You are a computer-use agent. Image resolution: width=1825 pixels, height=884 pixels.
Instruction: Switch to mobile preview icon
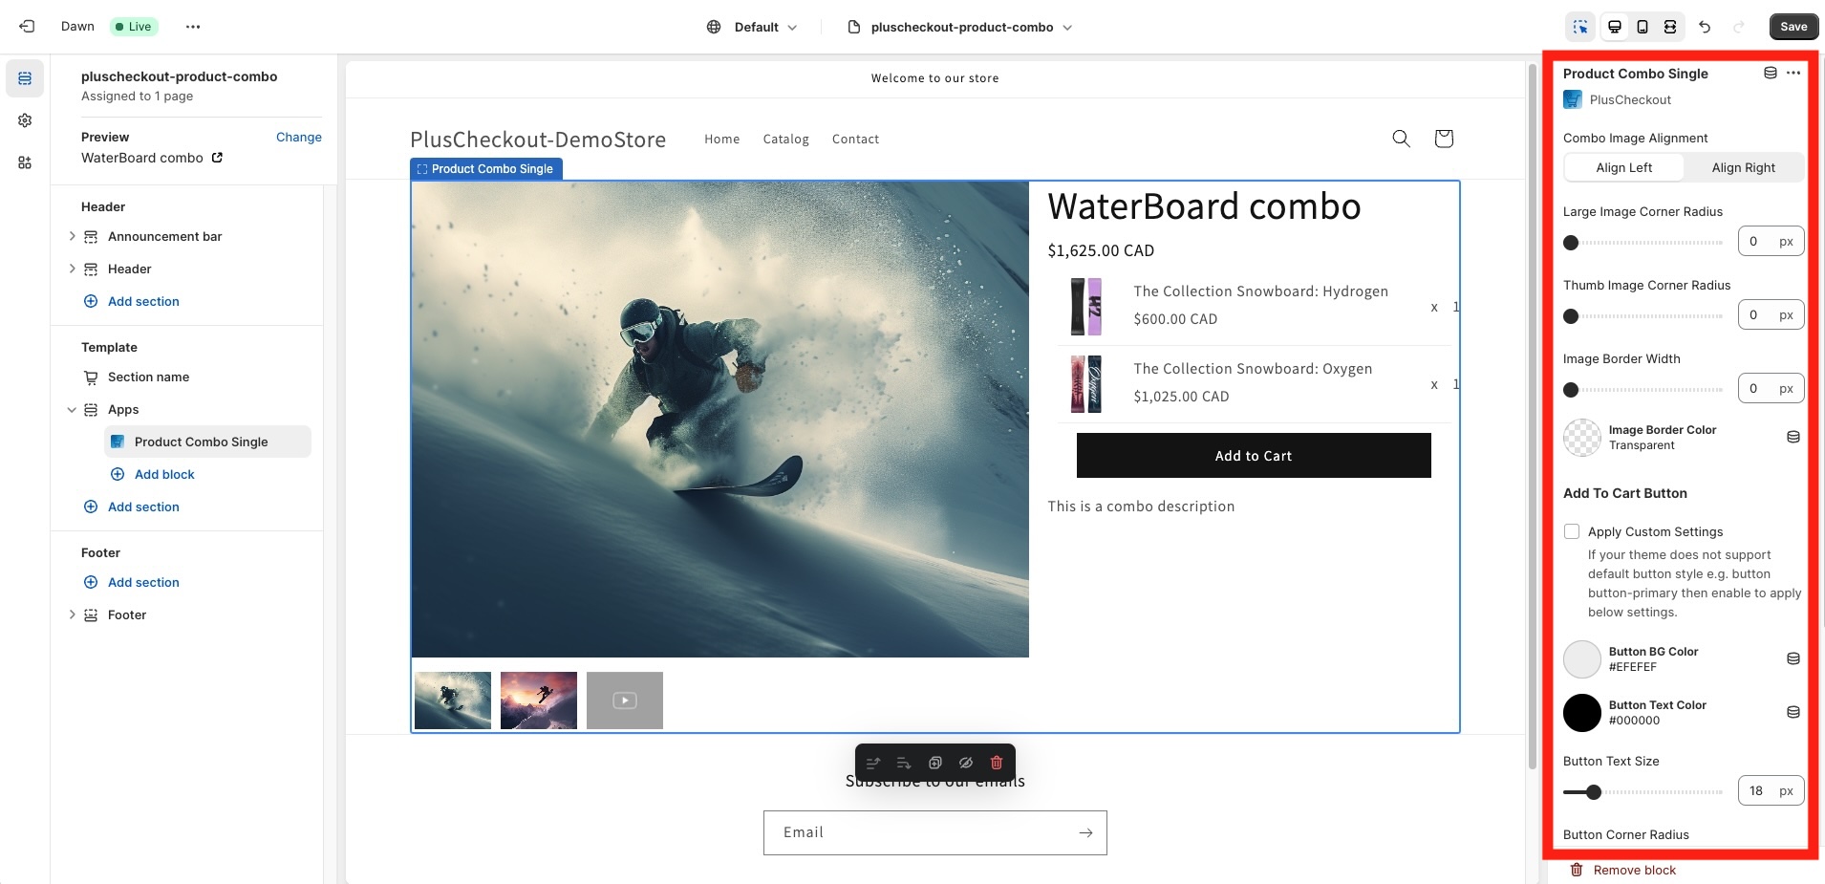(x=1642, y=27)
